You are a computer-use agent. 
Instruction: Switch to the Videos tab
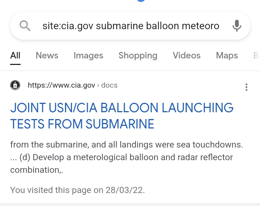[x=186, y=56]
